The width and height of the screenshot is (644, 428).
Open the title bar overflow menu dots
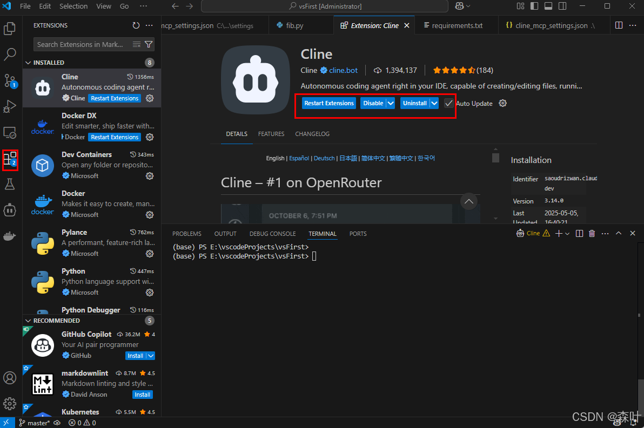[x=143, y=6]
